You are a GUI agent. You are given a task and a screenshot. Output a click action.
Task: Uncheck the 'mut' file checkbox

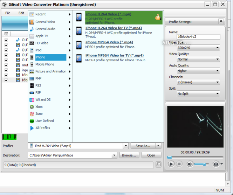(x=6, y=65)
